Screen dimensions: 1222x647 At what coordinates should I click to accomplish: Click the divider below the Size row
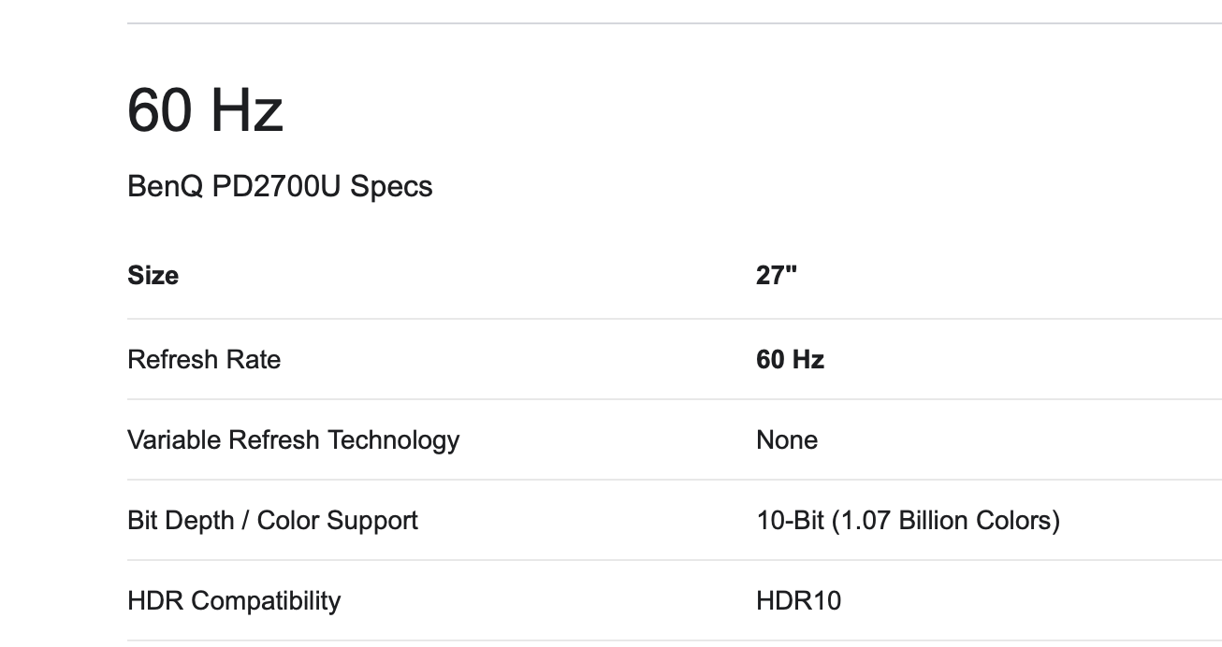click(674, 319)
